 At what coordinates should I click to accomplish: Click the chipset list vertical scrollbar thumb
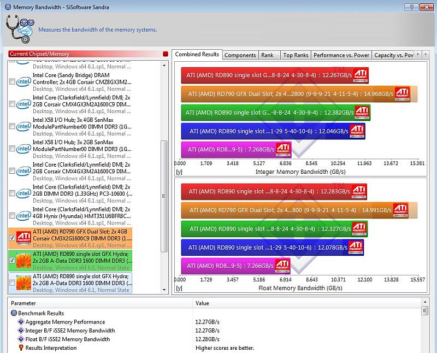(x=164, y=196)
